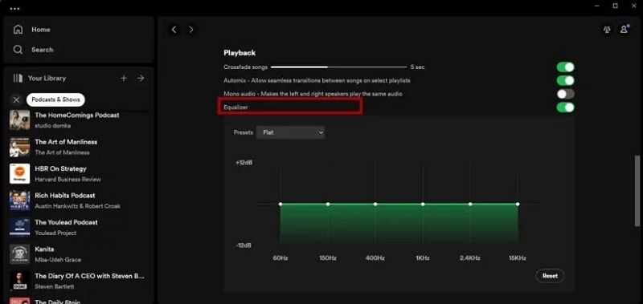Click 'The Youlead Podcast' title
Screen dimensions: 643x304
tap(67, 222)
